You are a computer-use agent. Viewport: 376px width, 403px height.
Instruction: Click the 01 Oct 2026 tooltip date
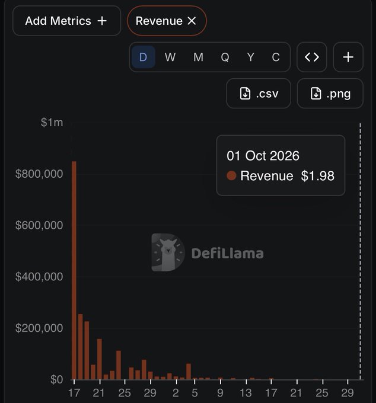coord(263,156)
